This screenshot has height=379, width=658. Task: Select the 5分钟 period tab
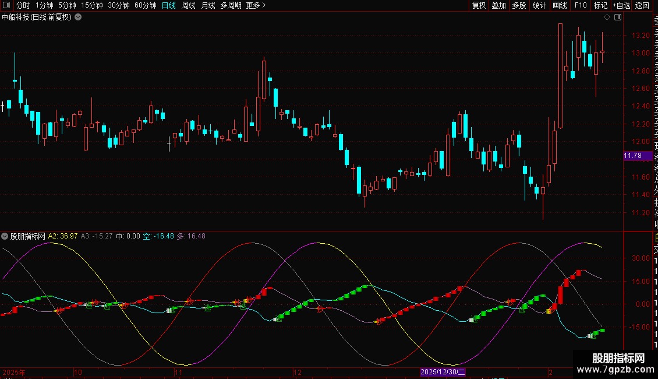(x=67, y=5)
